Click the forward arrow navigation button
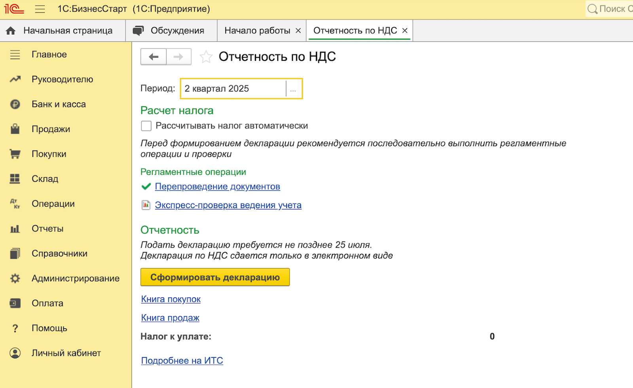Screen dimensions: 633x388 (179, 57)
